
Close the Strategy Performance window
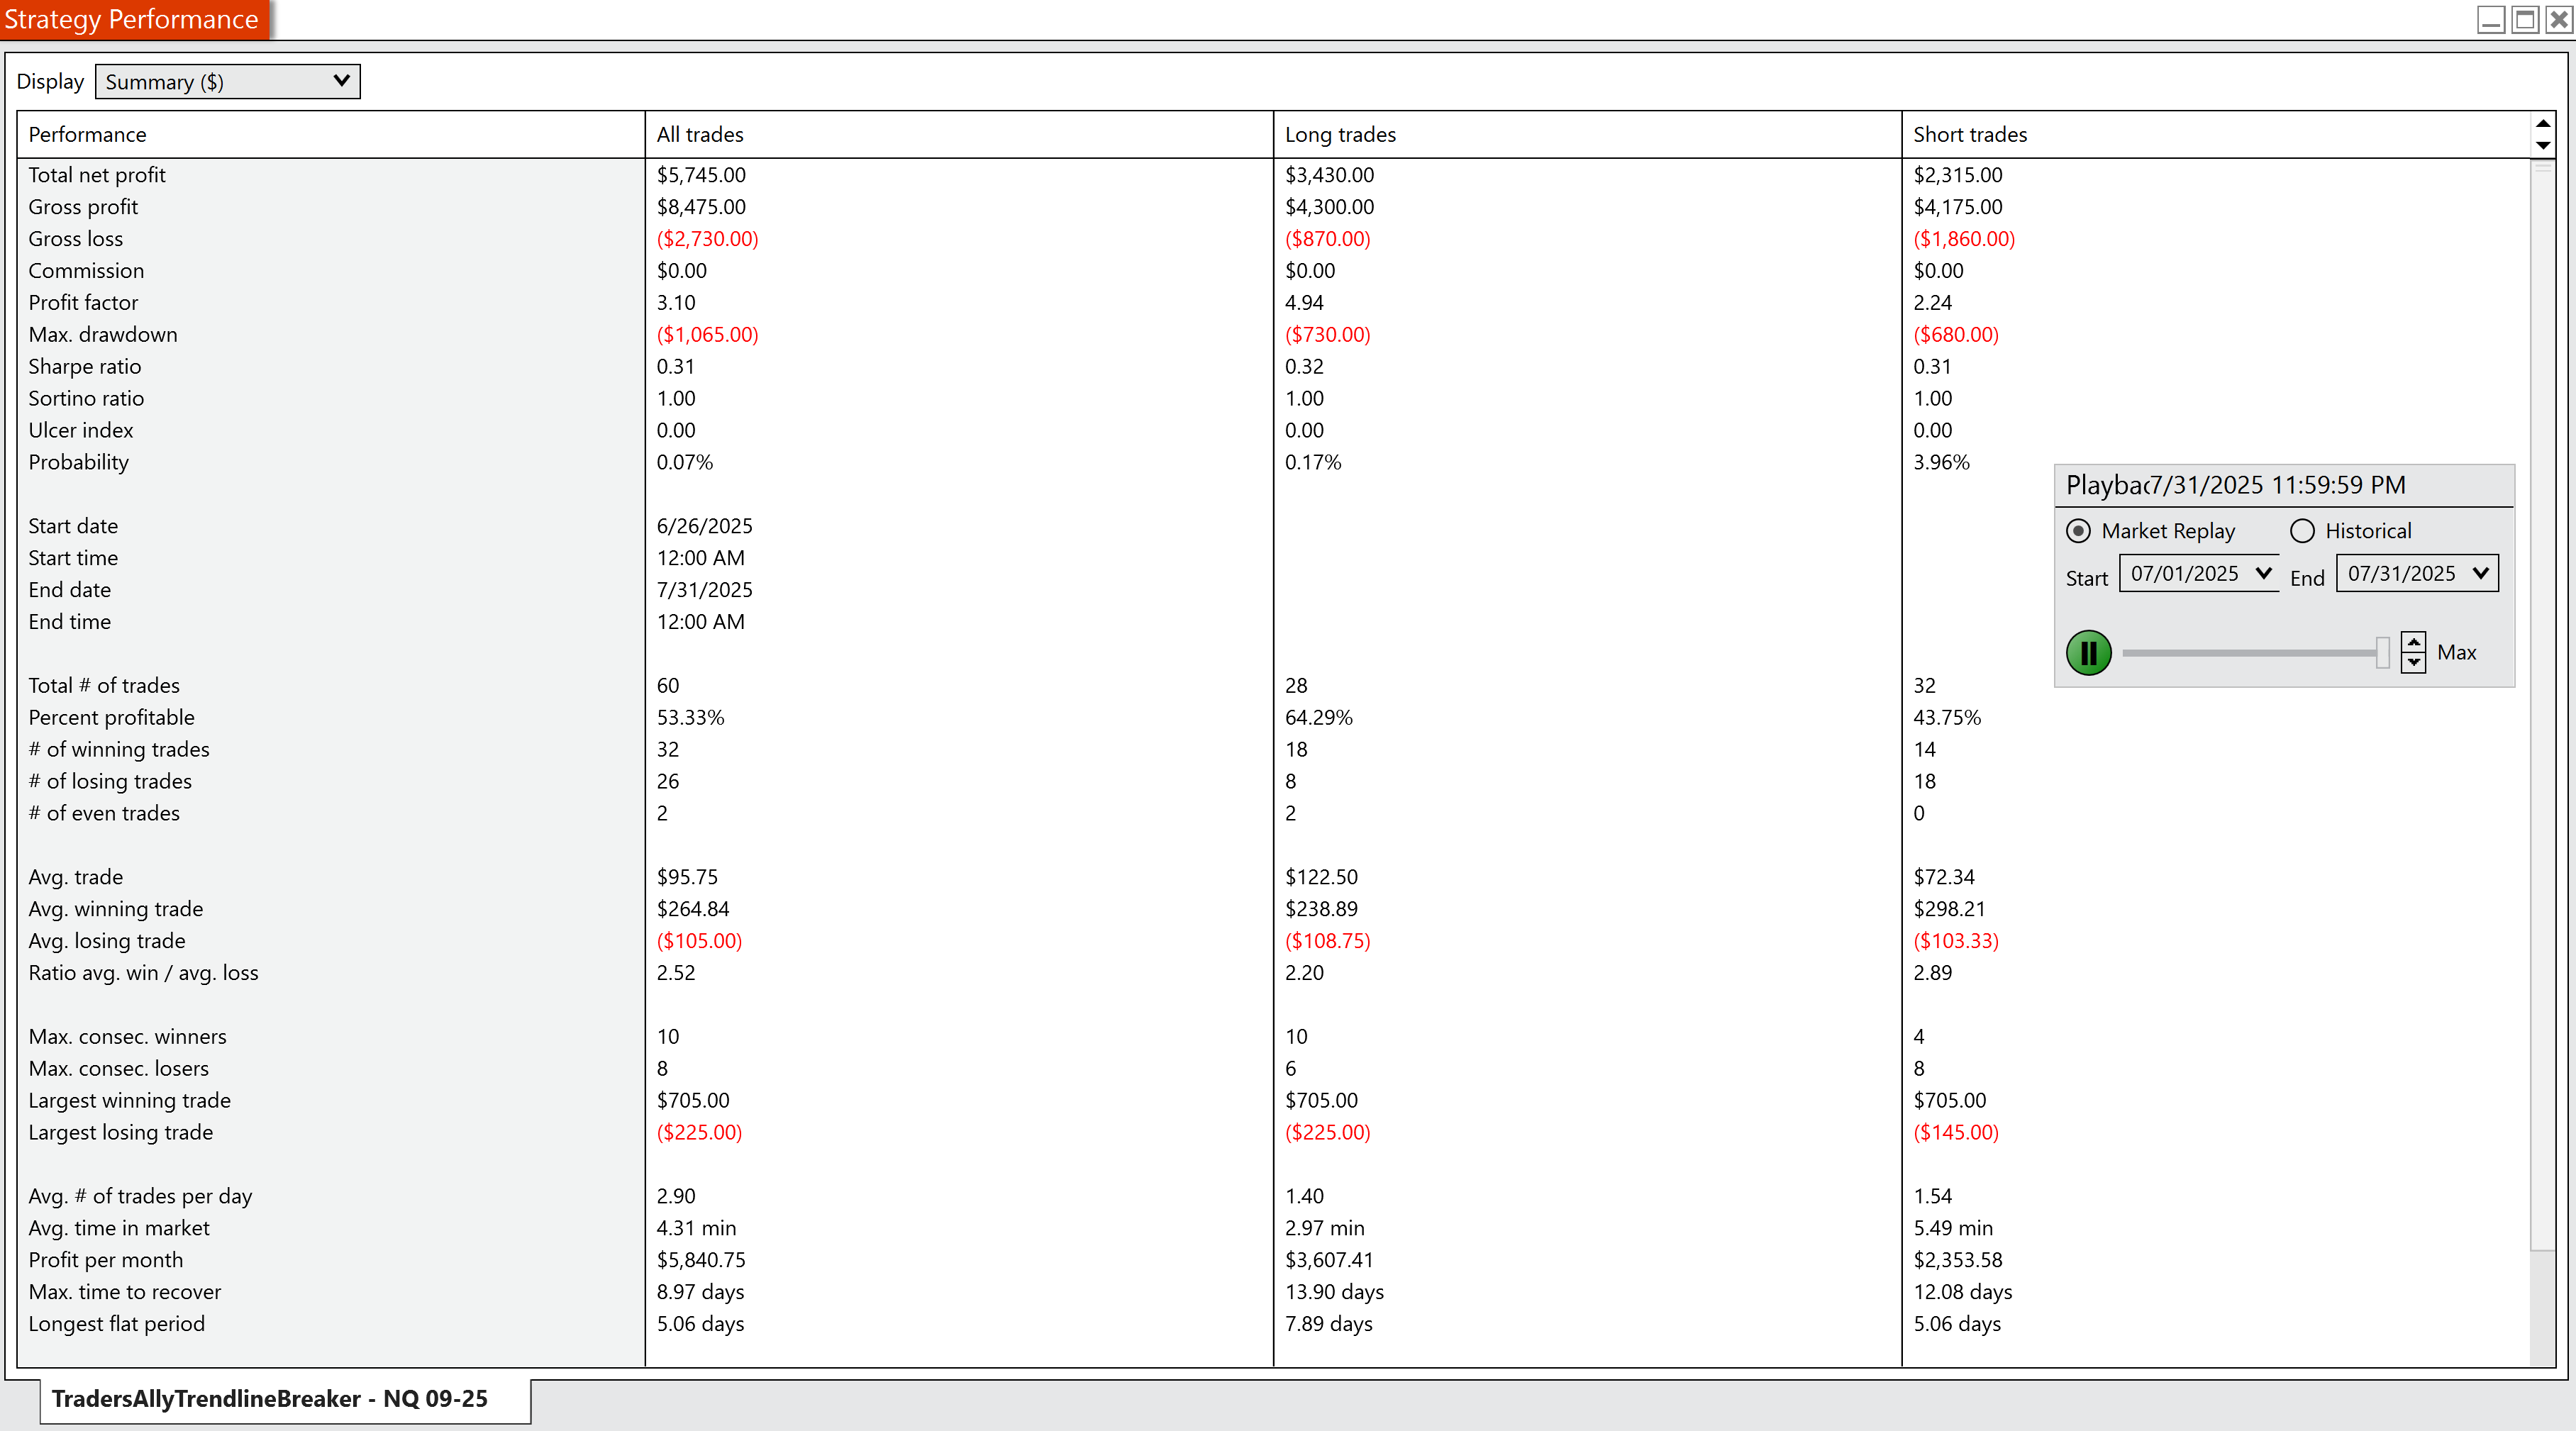[x=2558, y=19]
